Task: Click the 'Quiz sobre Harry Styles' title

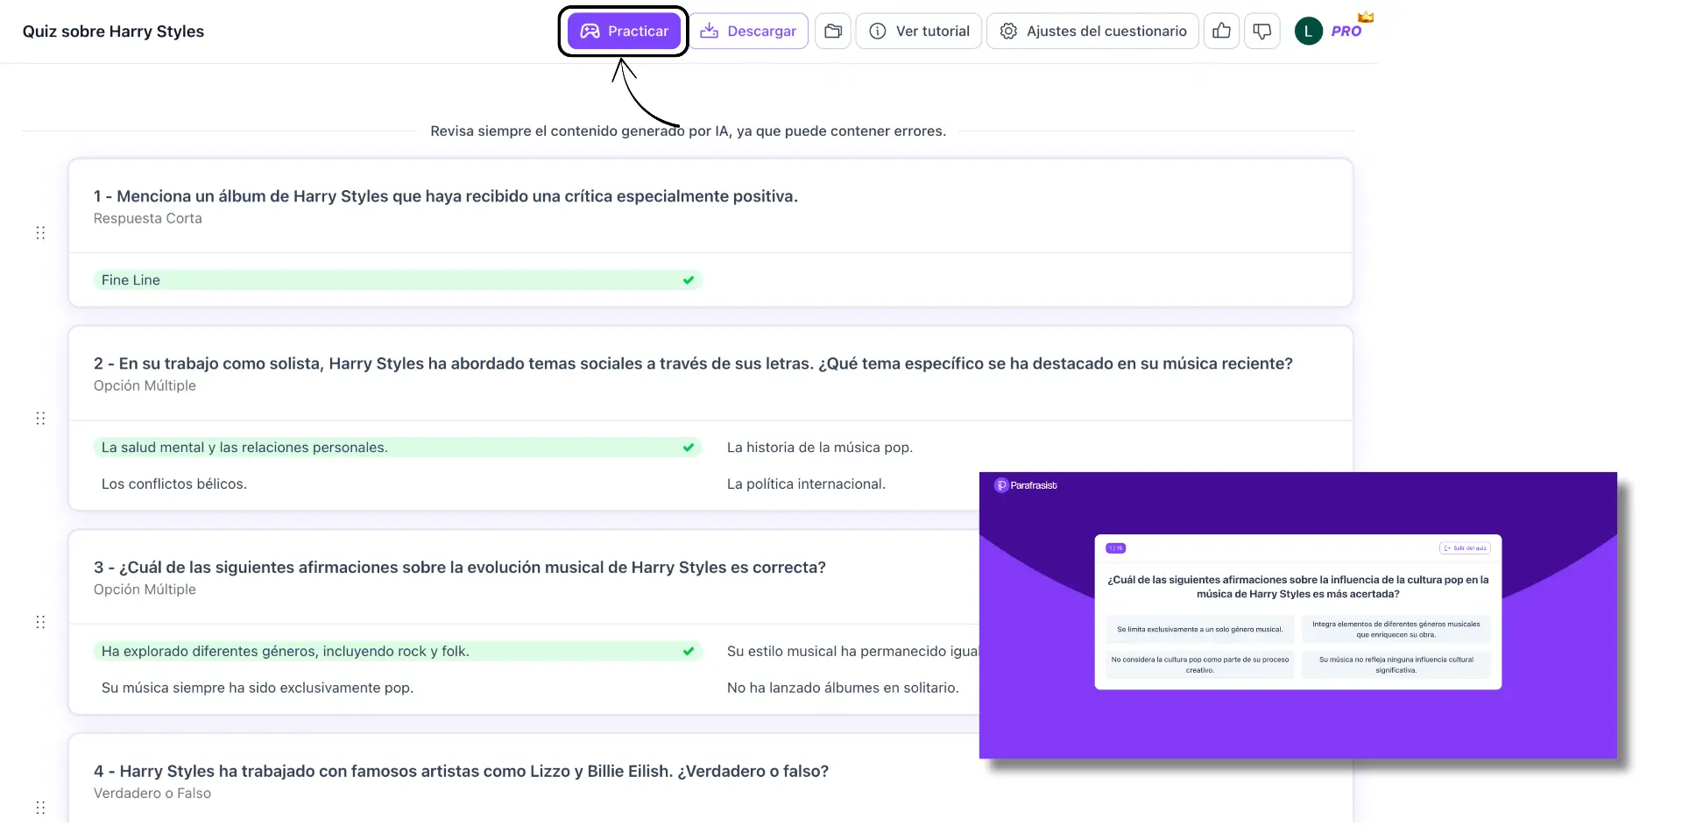Action: [x=113, y=32]
